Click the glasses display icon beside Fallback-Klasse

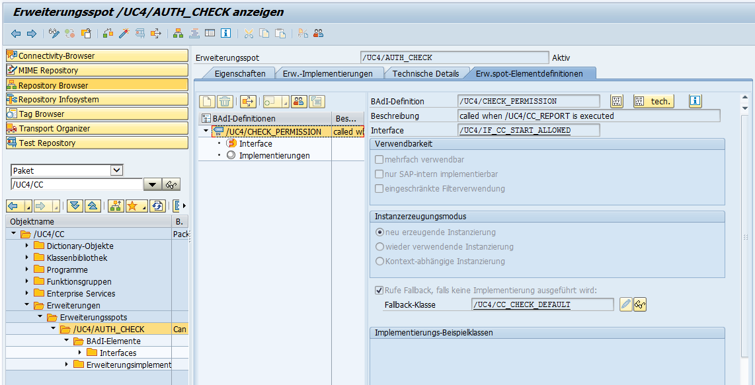[x=640, y=304]
